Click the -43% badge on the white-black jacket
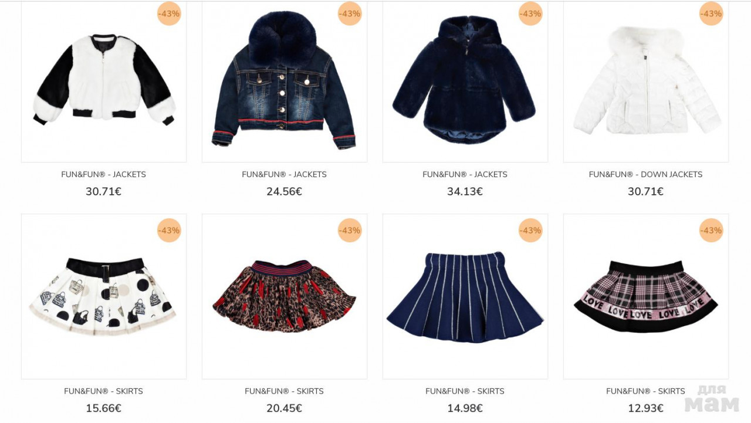751x423 pixels. (x=169, y=13)
